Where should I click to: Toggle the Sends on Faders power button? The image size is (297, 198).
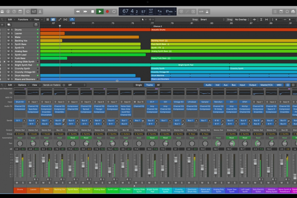tap(64, 85)
